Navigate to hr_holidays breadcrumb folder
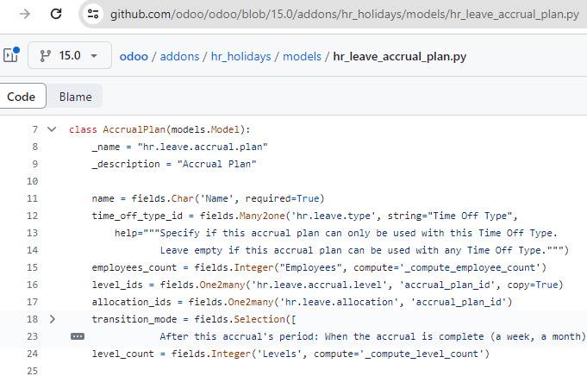 tap(240, 57)
